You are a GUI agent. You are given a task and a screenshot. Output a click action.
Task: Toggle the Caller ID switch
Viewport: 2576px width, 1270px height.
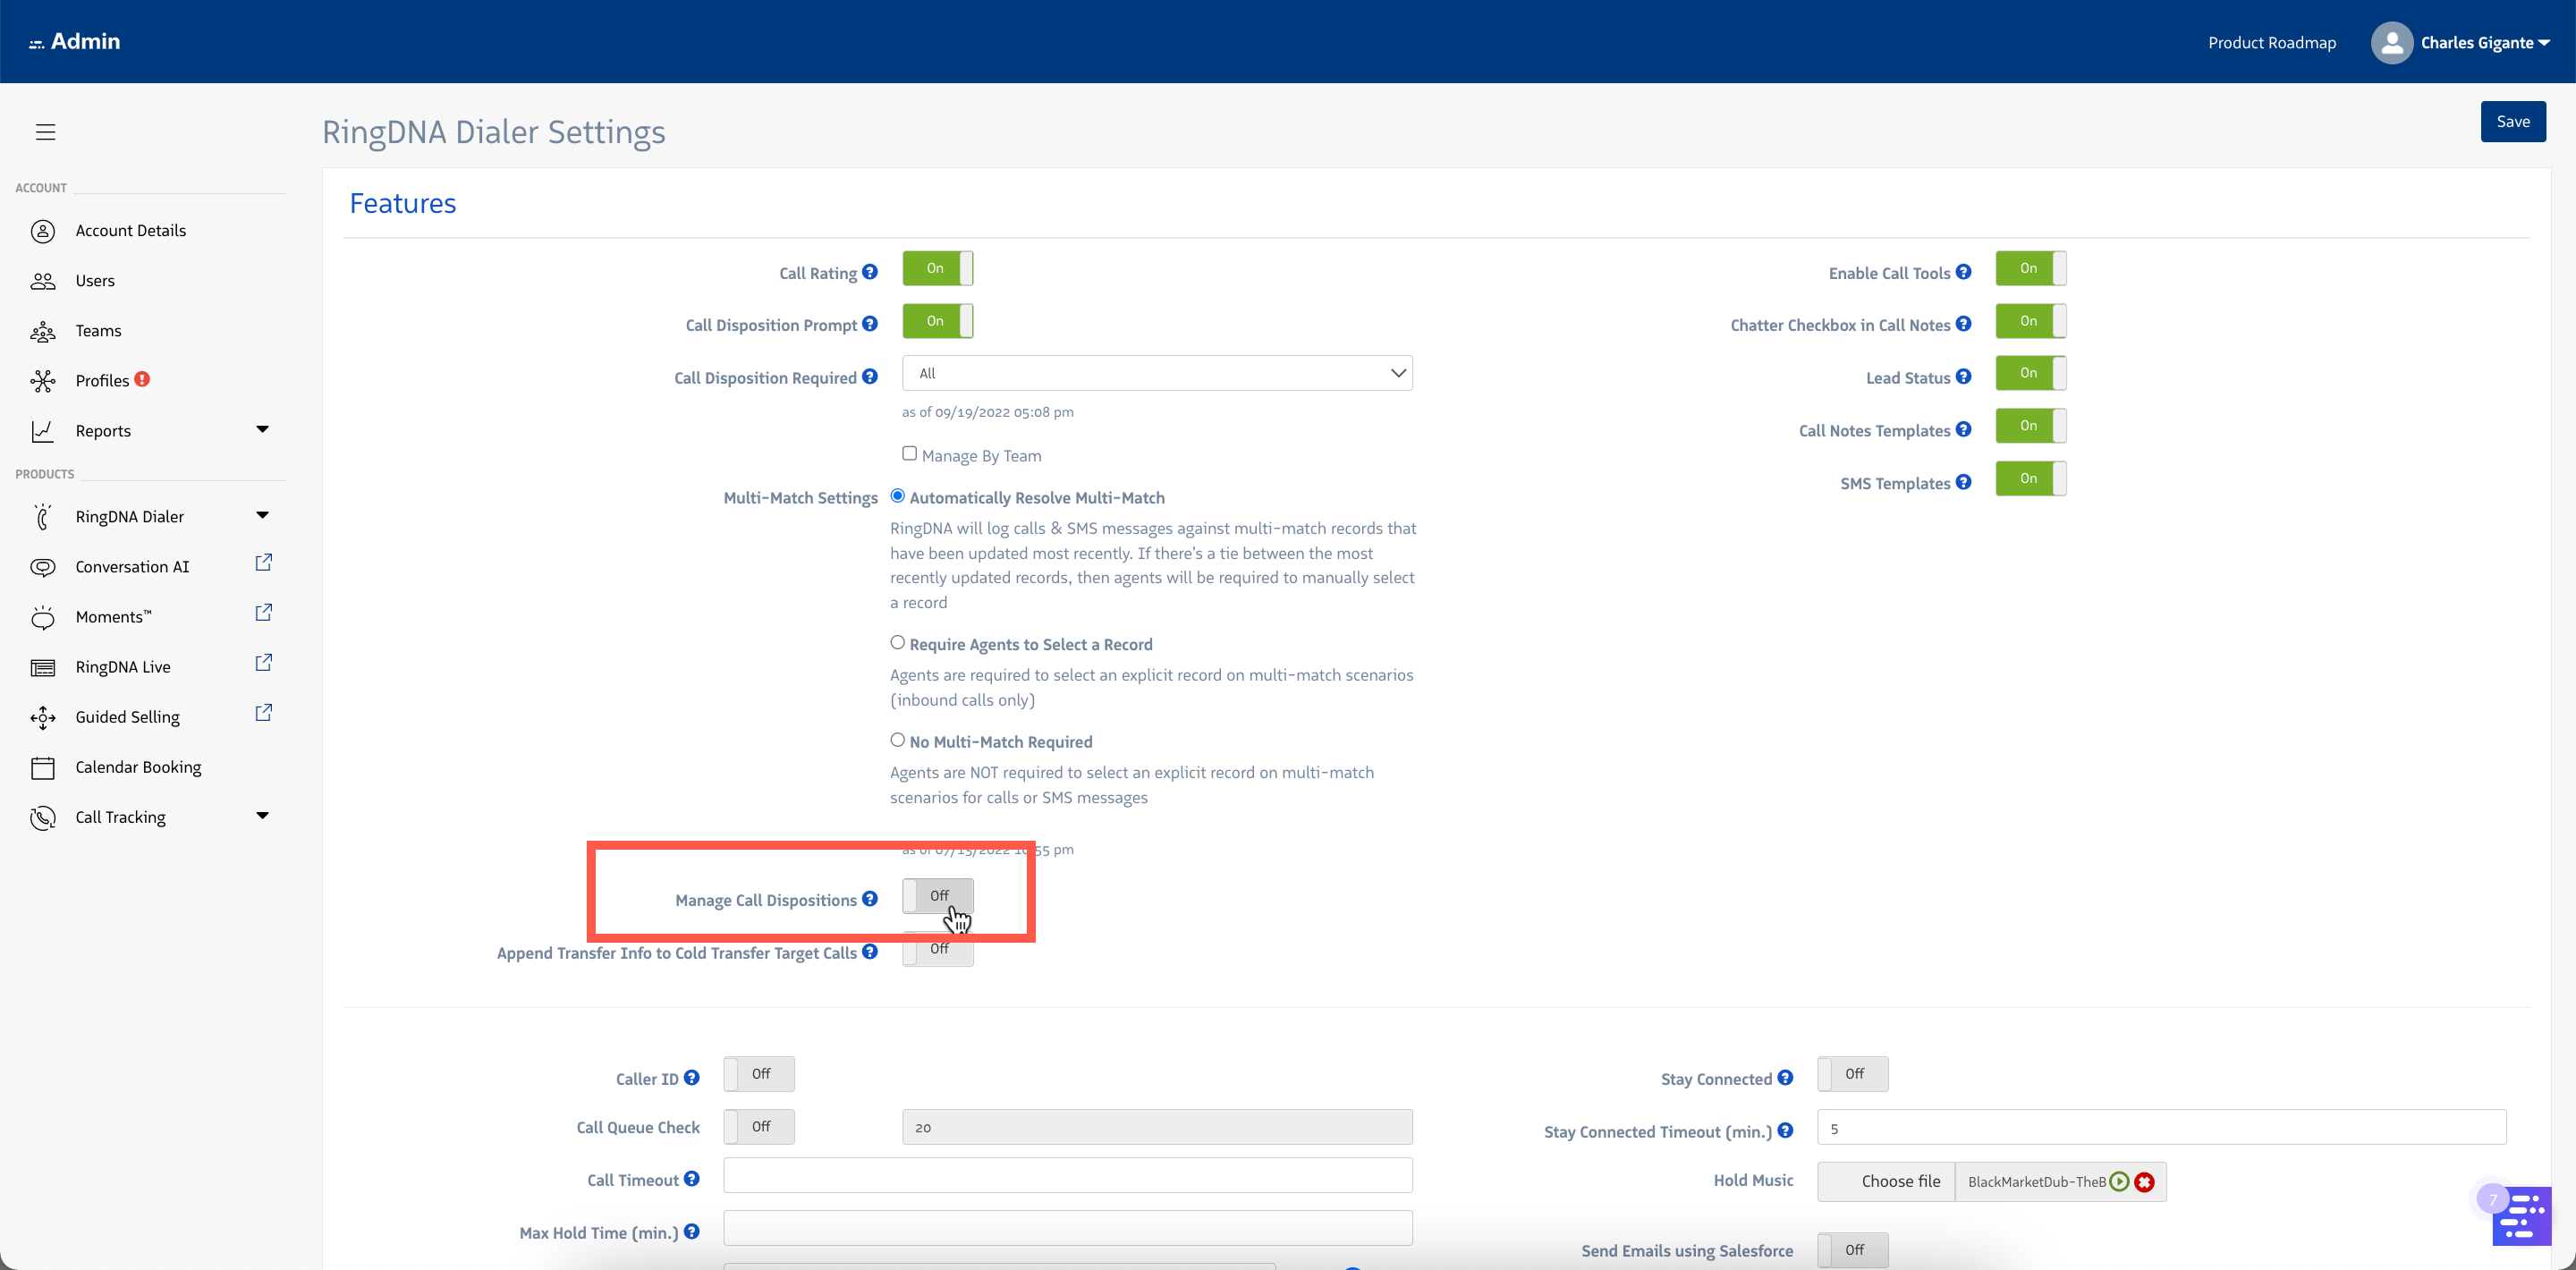(x=759, y=1074)
